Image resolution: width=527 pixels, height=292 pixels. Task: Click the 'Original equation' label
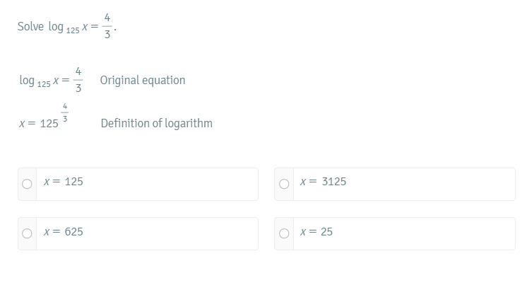[x=143, y=81]
